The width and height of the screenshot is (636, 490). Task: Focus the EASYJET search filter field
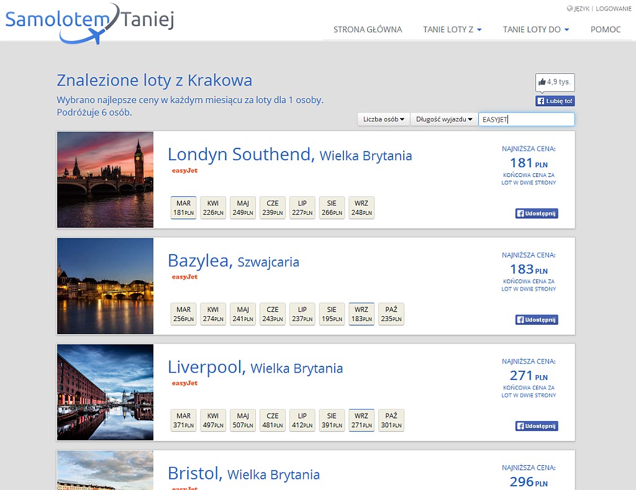coord(527,119)
